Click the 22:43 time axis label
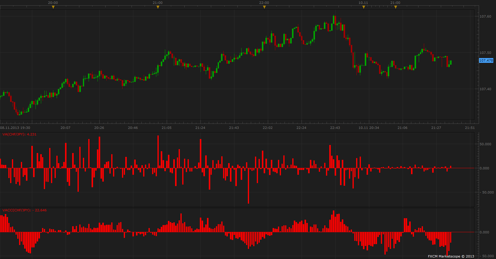This screenshot has height=259, width=496. click(335, 128)
